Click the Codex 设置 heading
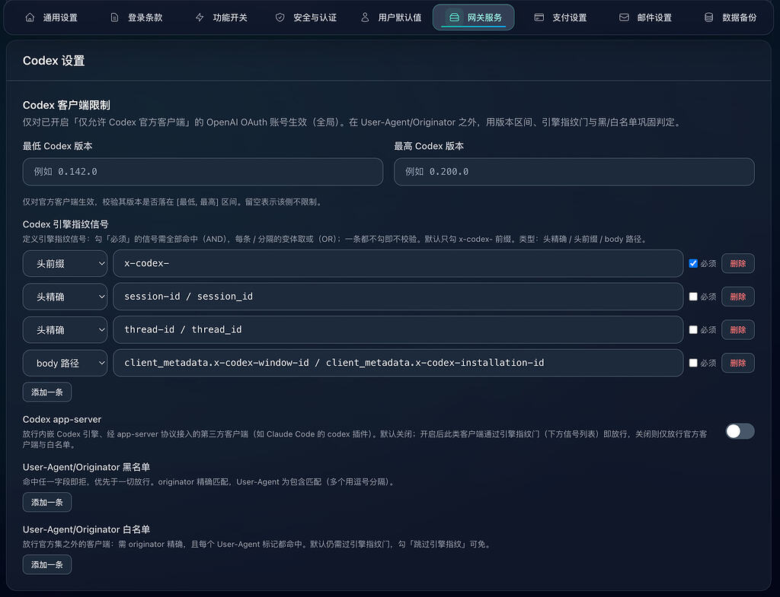 point(54,61)
